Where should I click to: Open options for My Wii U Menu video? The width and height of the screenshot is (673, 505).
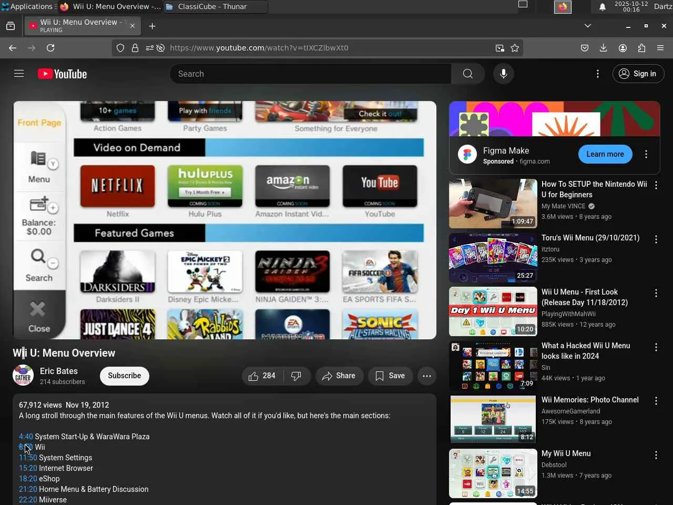pyautogui.click(x=656, y=455)
